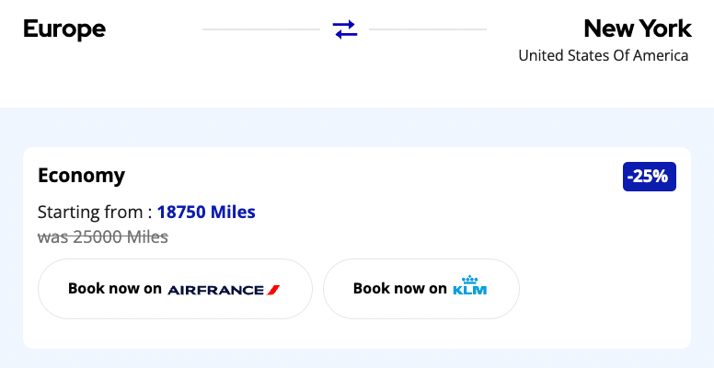Screen dimensions: 714x368
Task: Click the Economy cabin heading
Action: (x=81, y=176)
